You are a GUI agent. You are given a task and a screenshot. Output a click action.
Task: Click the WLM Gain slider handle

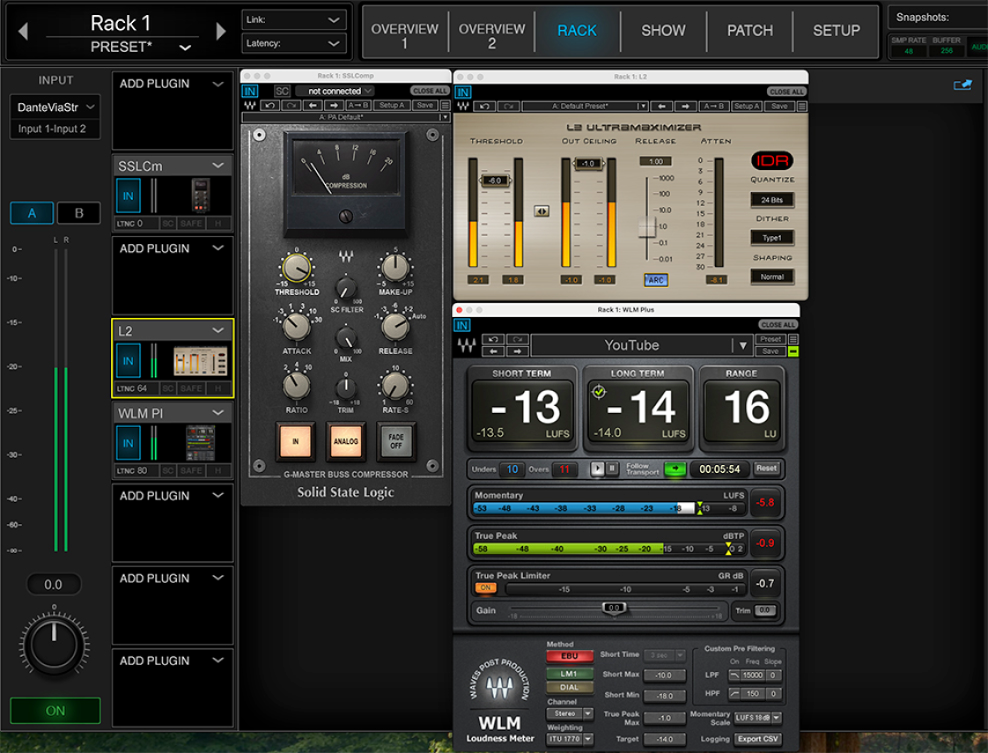[x=613, y=608]
